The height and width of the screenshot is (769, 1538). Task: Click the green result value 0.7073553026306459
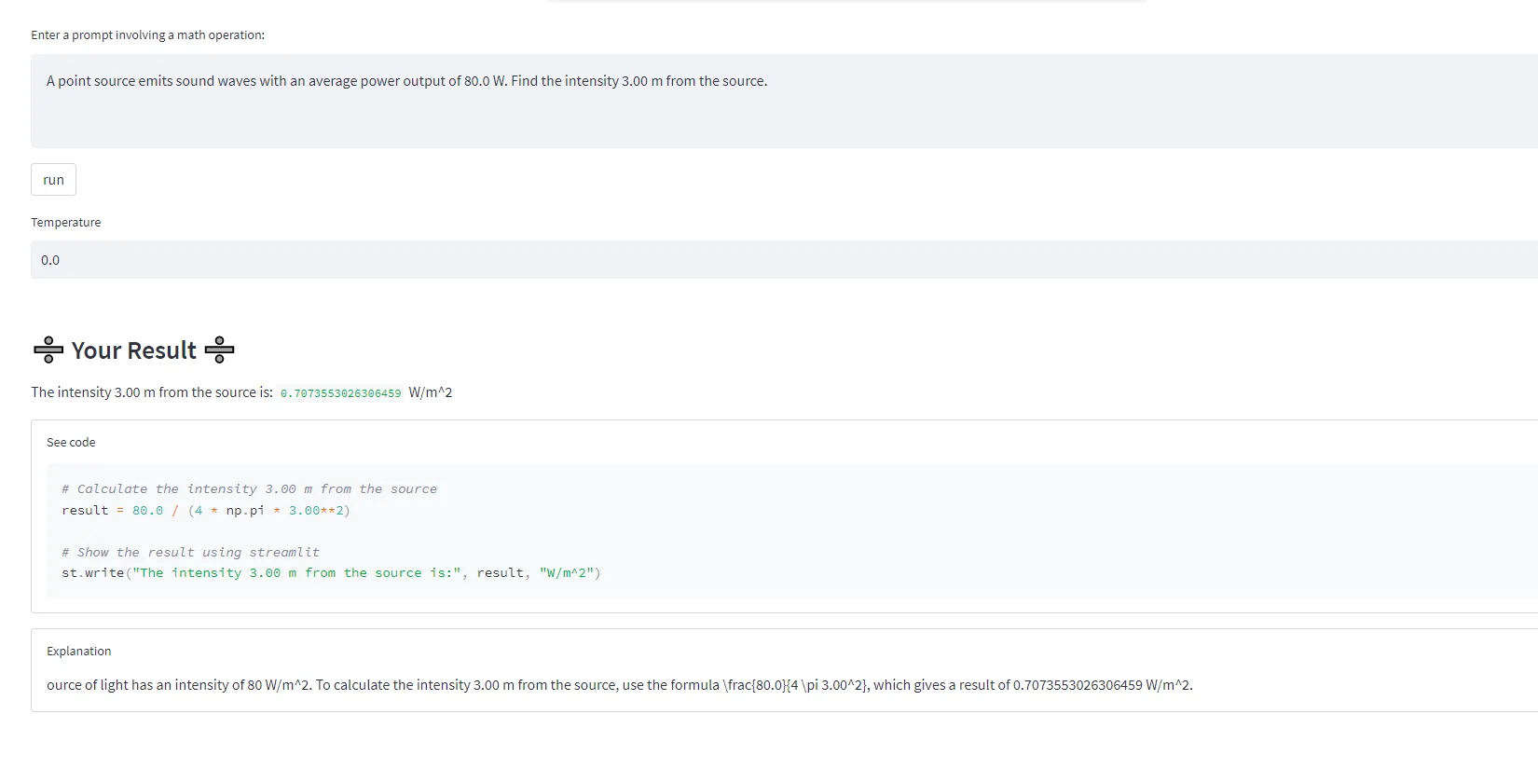pyautogui.click(x=340, y=393)
